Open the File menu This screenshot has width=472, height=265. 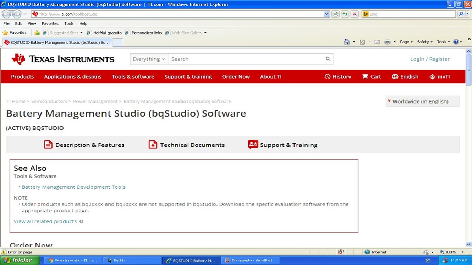click(7, 23)
